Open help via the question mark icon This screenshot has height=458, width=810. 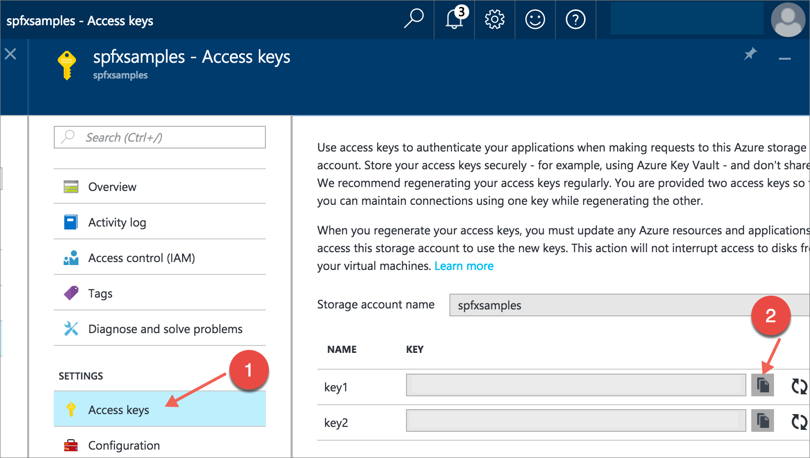575,20
